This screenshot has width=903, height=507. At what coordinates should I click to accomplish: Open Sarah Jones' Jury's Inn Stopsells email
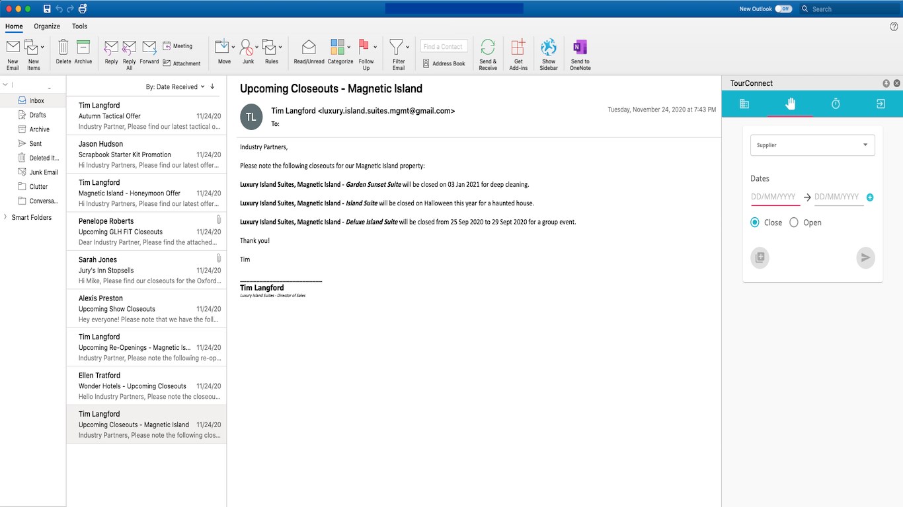click(x=147, y=270)
